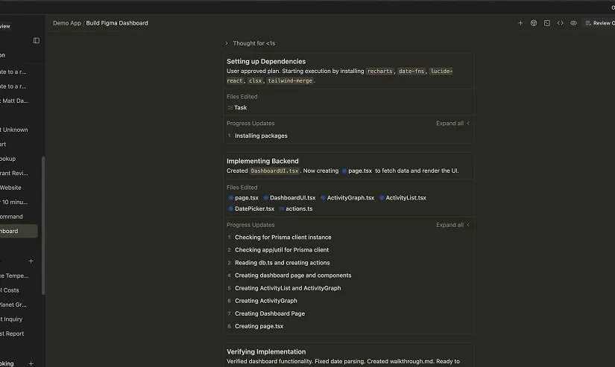Select the highlighted 'hboard' sidebar item
This screenshot has width=615, height=367.
tap(19, 231)
